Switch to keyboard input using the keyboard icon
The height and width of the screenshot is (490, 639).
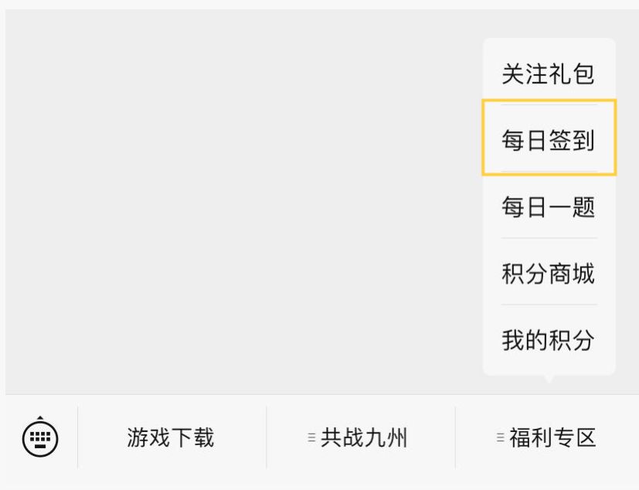(x=40, y=439)
